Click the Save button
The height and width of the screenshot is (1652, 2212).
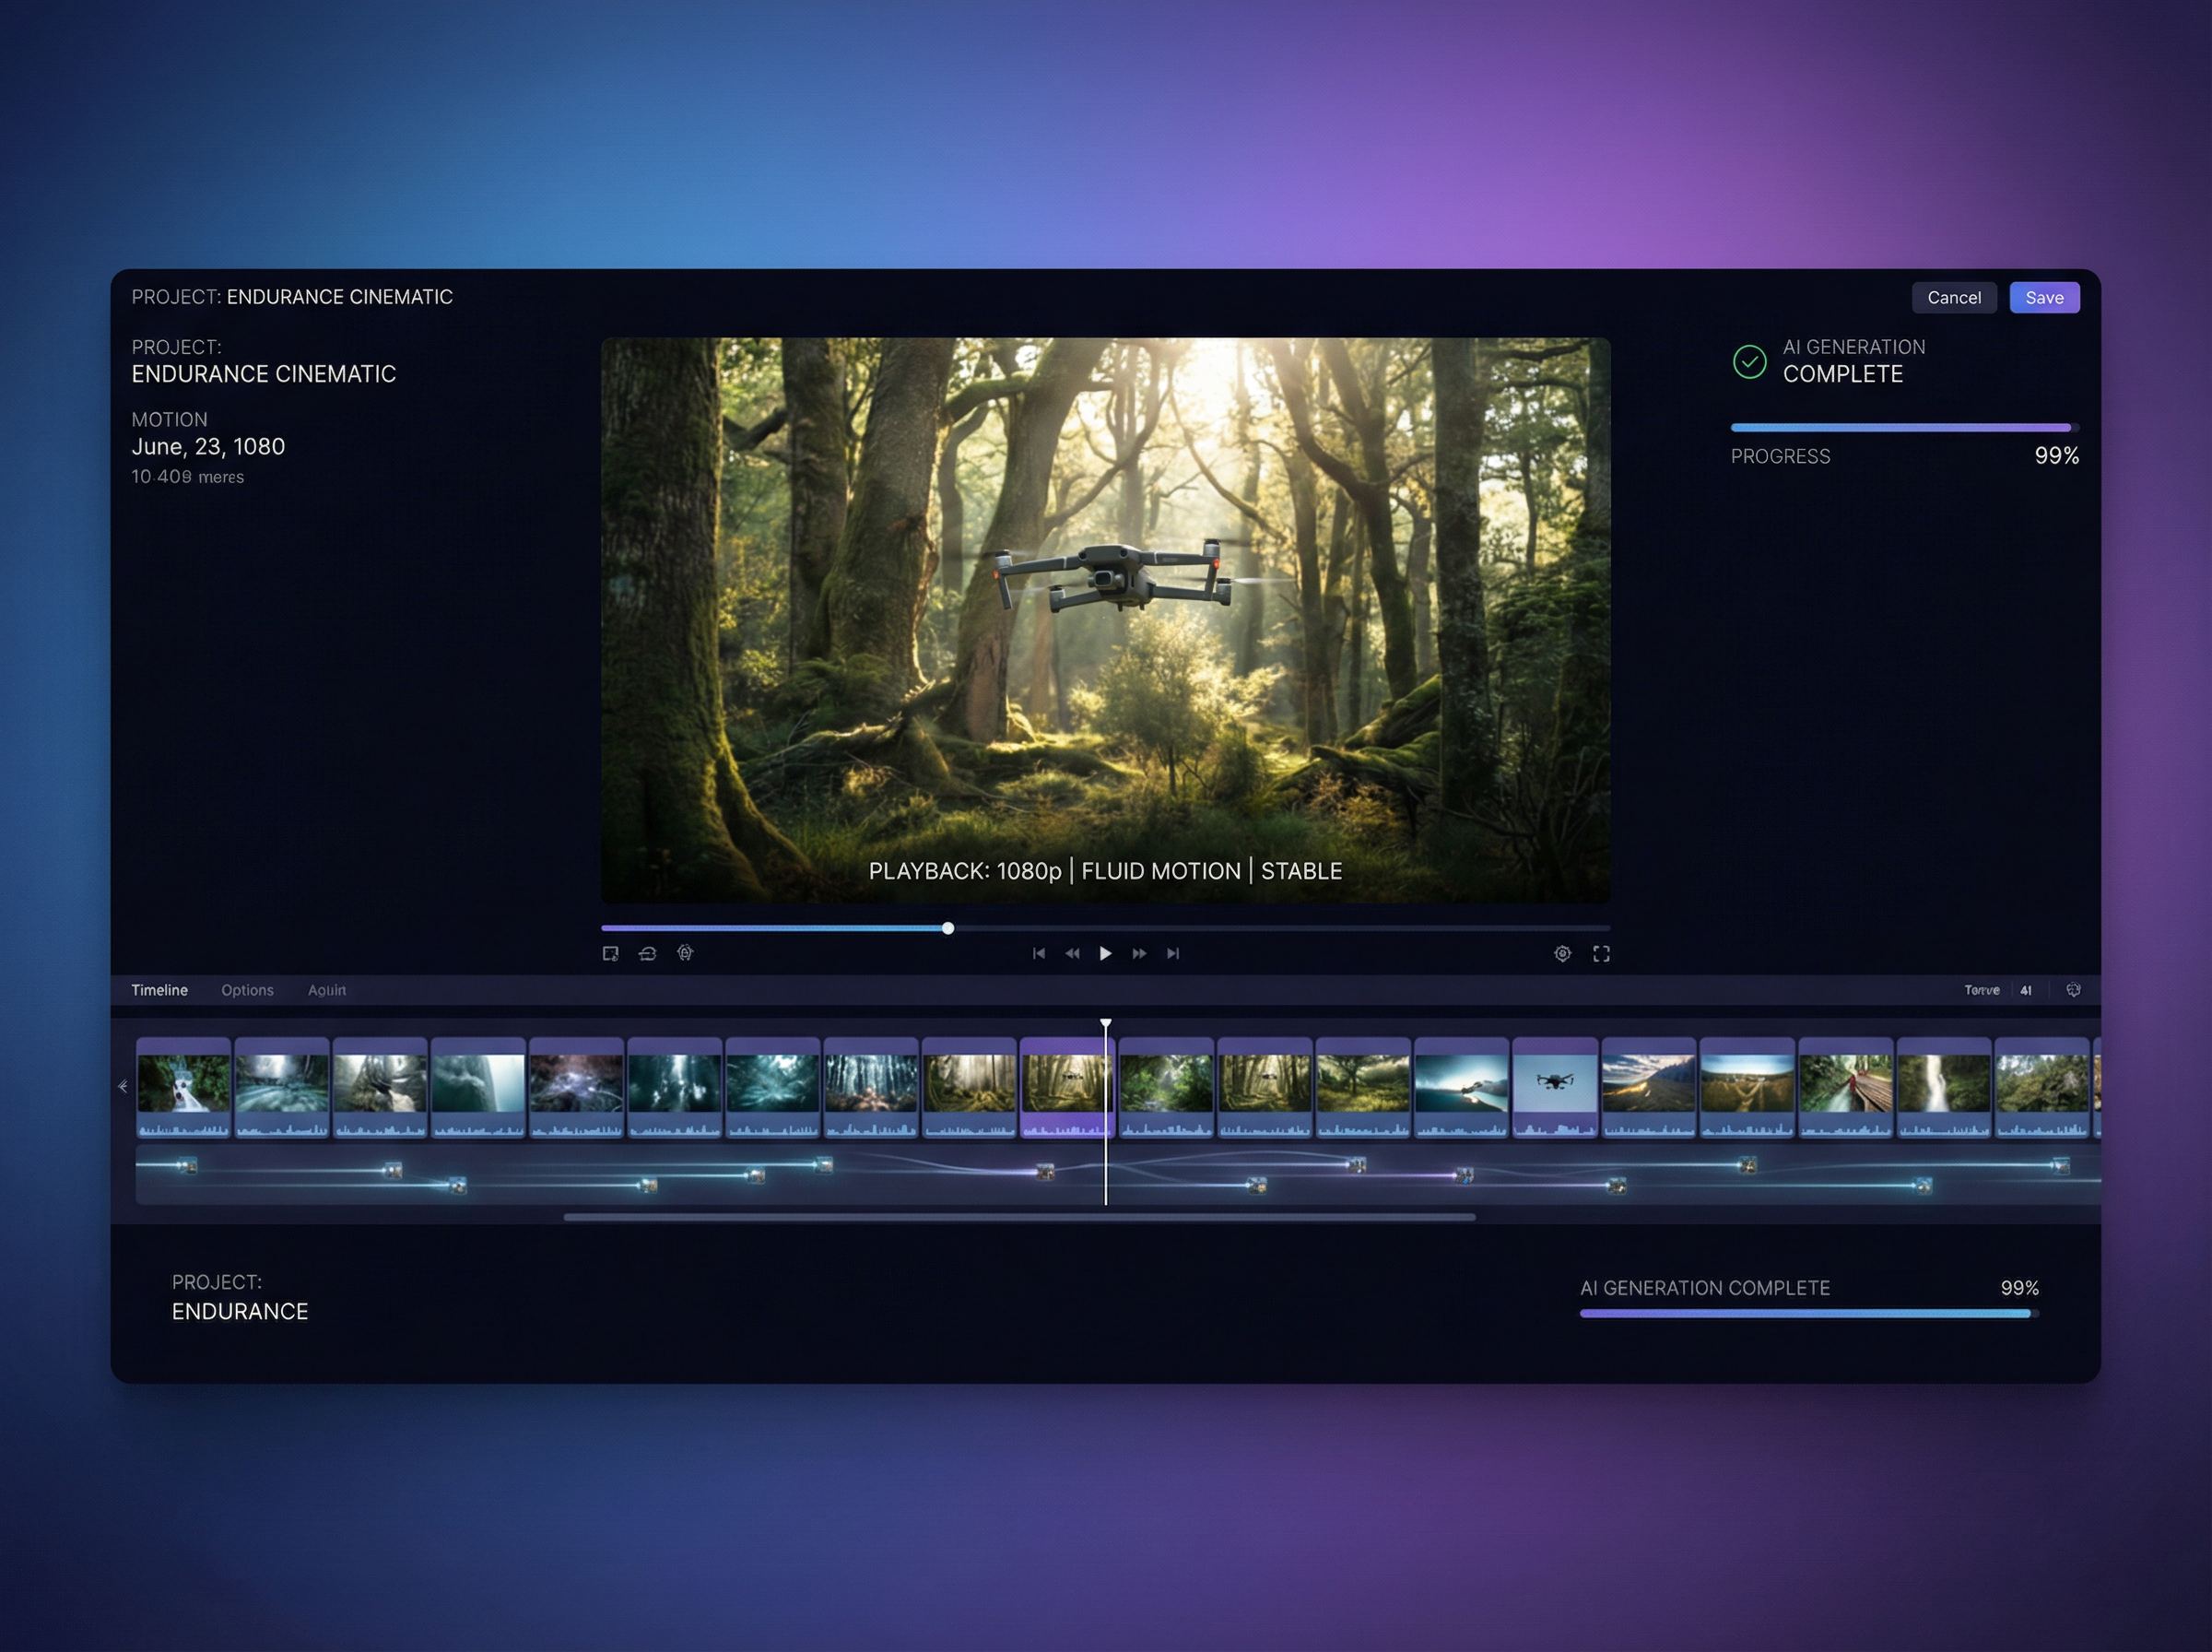[x=2044, y=297]
